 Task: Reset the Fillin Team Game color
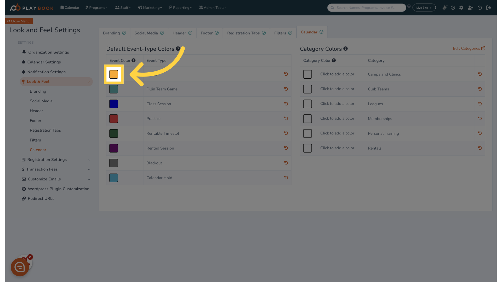[x=286, y=89]
